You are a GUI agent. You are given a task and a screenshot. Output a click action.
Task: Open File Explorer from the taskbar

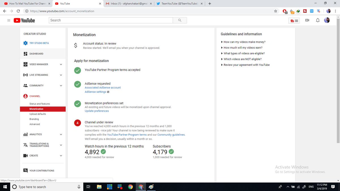99,187
